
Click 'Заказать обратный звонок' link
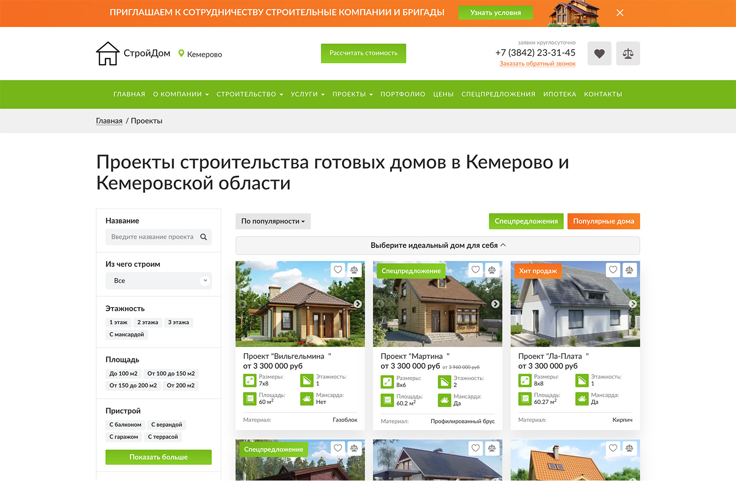pos(537,64)
